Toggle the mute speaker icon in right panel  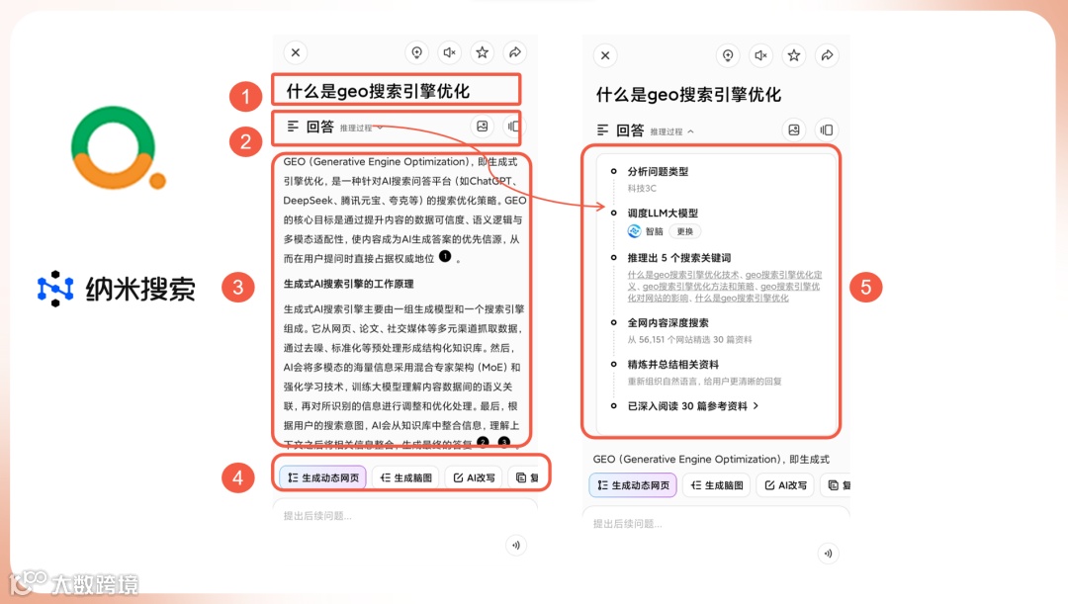click(760, 55)
